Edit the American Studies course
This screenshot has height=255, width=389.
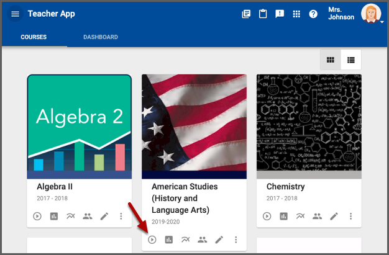point(219,240)
